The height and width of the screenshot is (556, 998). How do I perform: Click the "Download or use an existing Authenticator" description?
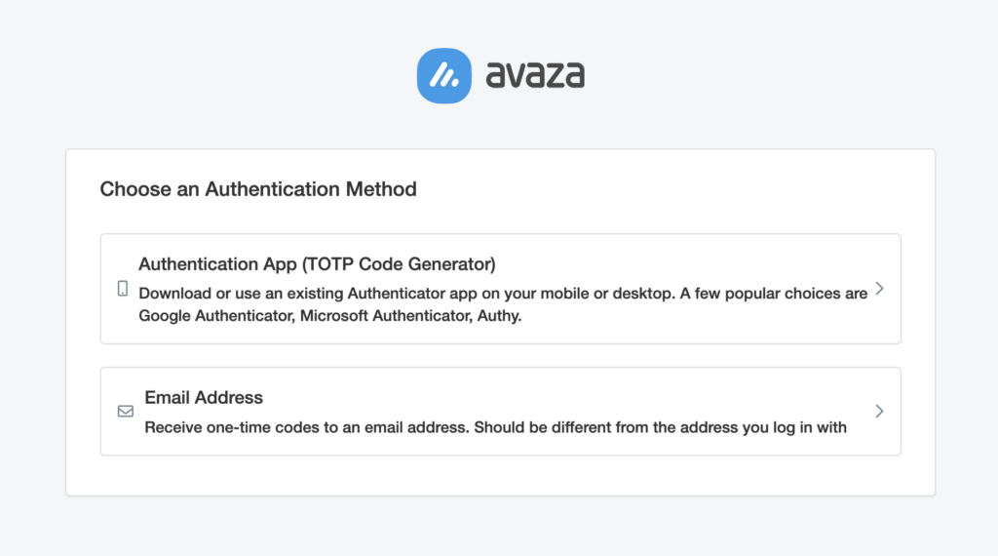503,304
